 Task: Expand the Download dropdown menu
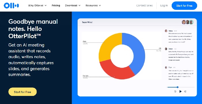(73, 5)
